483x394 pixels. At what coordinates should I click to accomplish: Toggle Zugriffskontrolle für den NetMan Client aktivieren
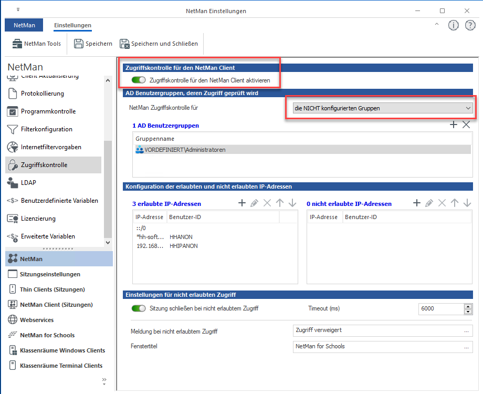[139, 80]
